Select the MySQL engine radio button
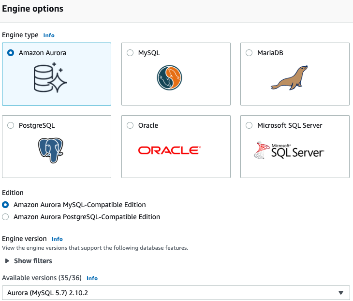Viewport: 353px width, 301px height. point(130,53)
